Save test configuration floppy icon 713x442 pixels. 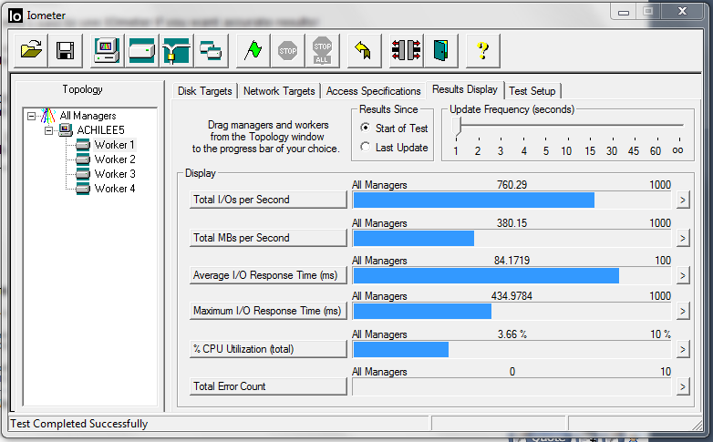tap(66, 50)
